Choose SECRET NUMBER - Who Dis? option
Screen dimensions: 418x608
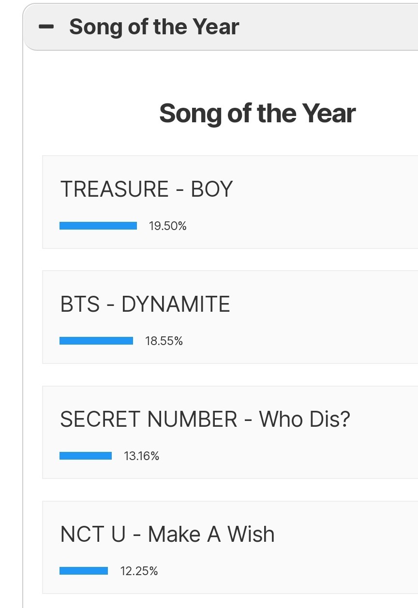230,432
